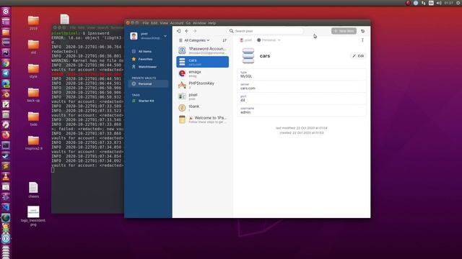Click the tbank item icon

click(x=182, y=108)
